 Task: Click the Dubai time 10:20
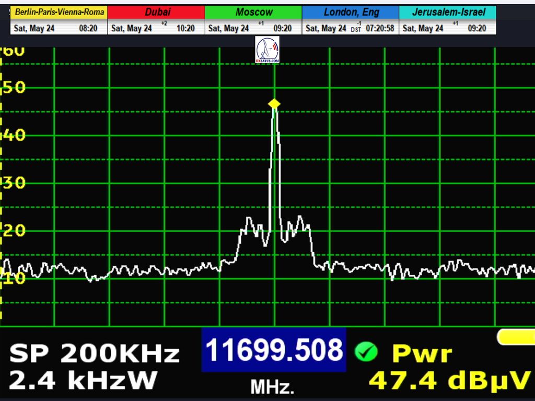click(186, 28)
